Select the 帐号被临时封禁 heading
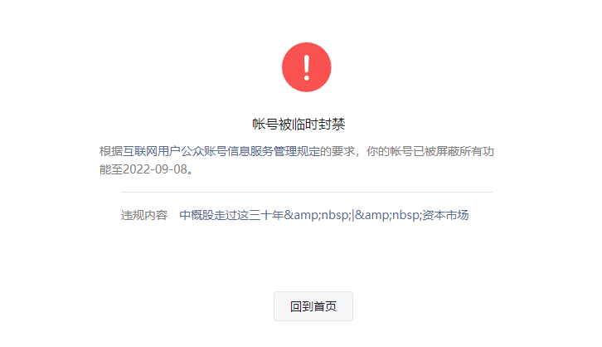Viewport: 602px width, 347px height. (299, 125)
